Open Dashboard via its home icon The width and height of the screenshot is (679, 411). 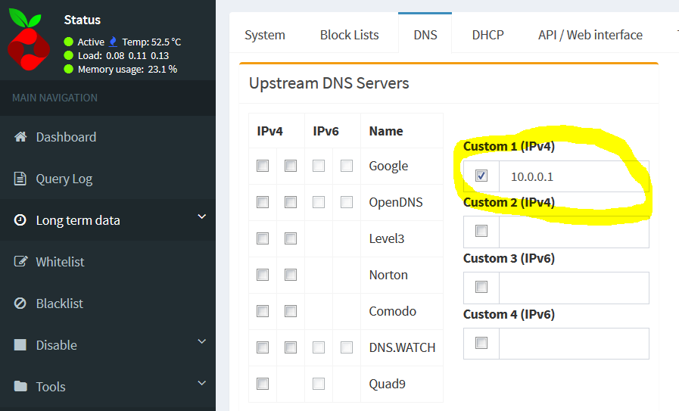pos(20,137)
